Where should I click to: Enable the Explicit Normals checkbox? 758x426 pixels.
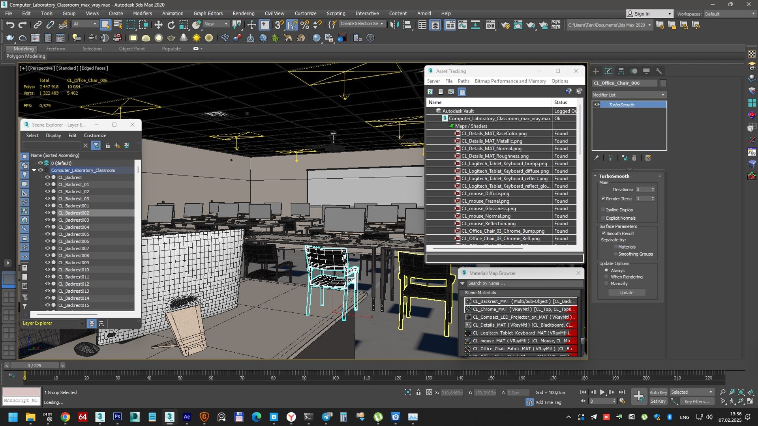603,218
